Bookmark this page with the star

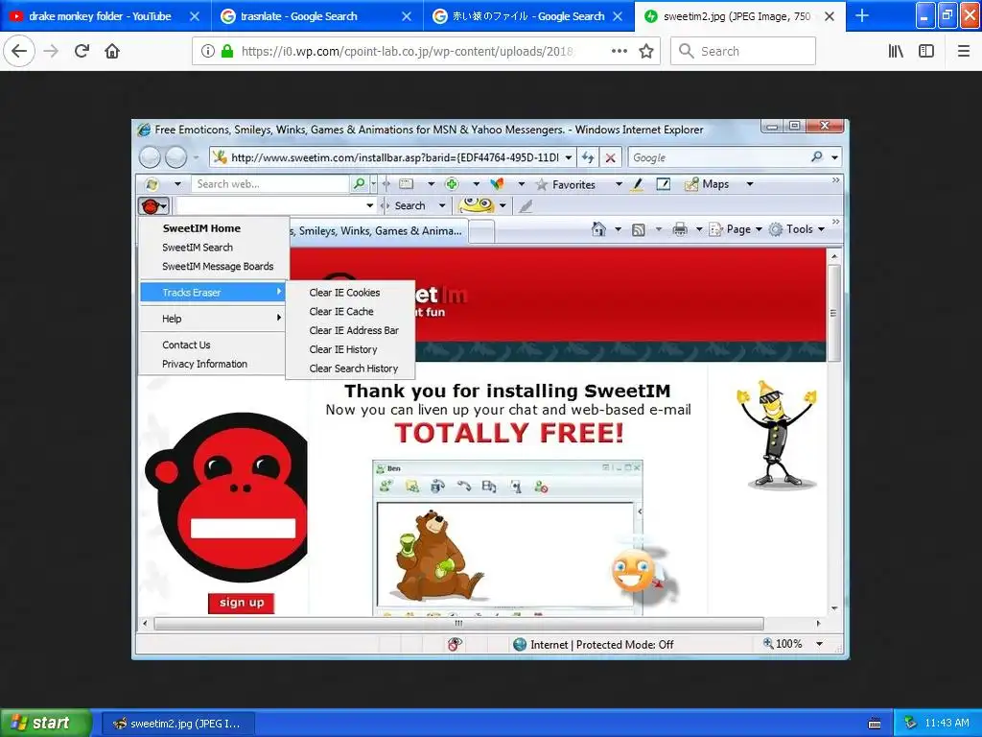click(646, 51)
